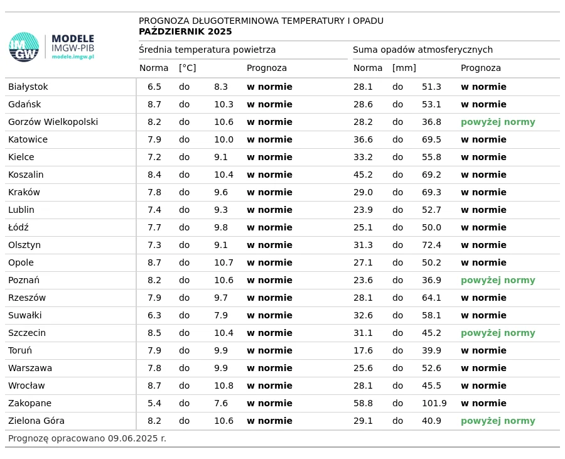The width and height of the screenshot is (565, 459).
Task: Click Zakopane upper precipitation value 101.9
Action: pos(434,403)
